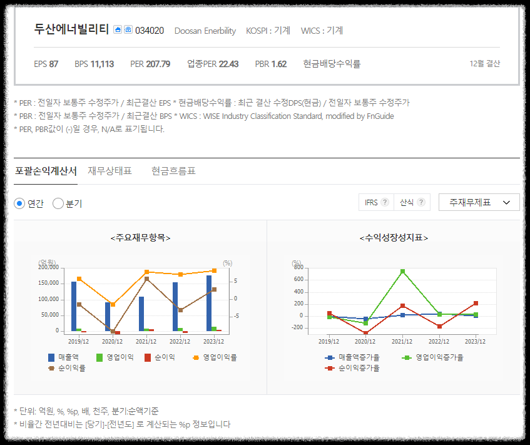Toggle 영업이익률 legend orange marker
Viewport: 530px width, 445px height.
[196, 357]
